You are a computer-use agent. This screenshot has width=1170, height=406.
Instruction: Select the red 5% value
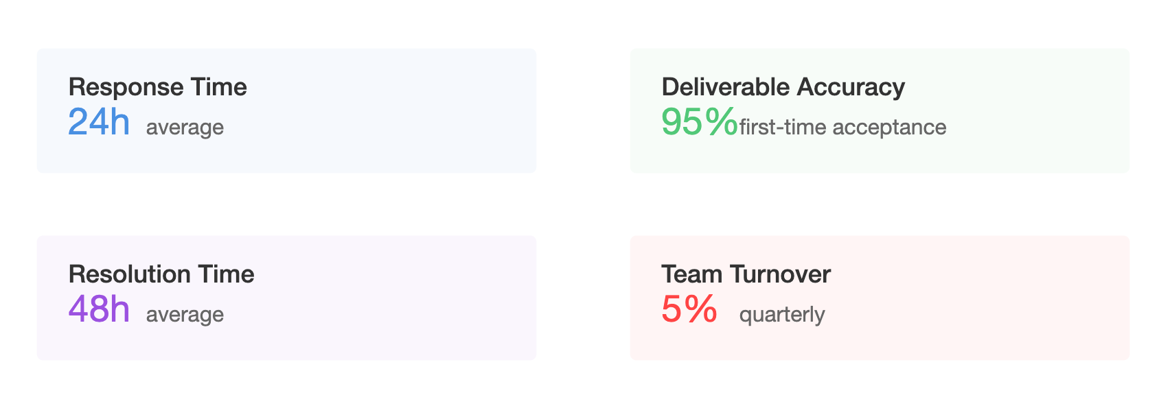click(x=689, y=309)
